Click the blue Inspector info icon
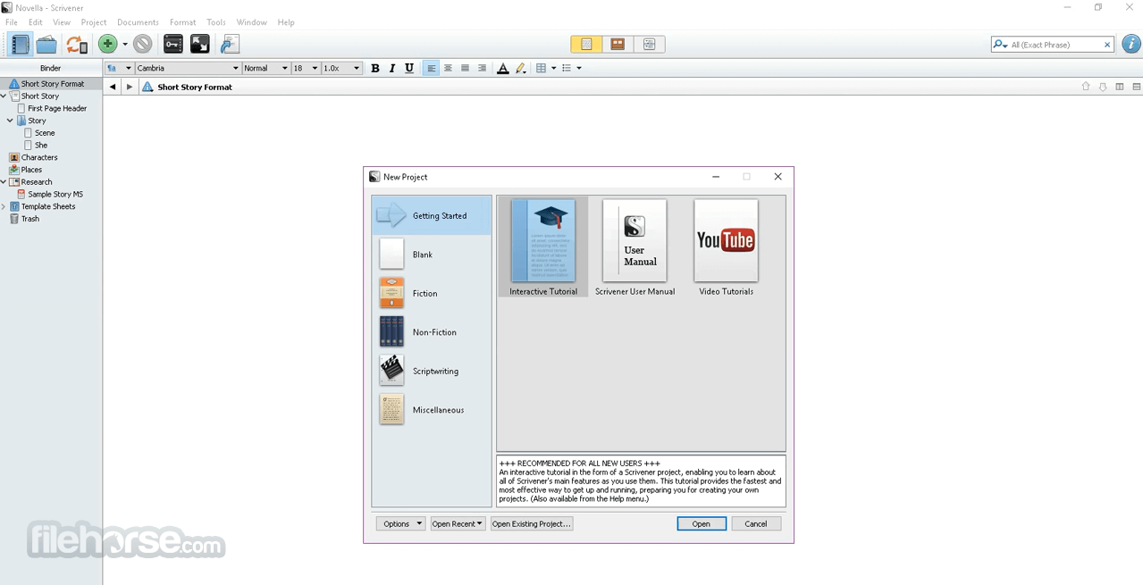Viewport: 1143px width, 585px height. (x=1131, y=44)
